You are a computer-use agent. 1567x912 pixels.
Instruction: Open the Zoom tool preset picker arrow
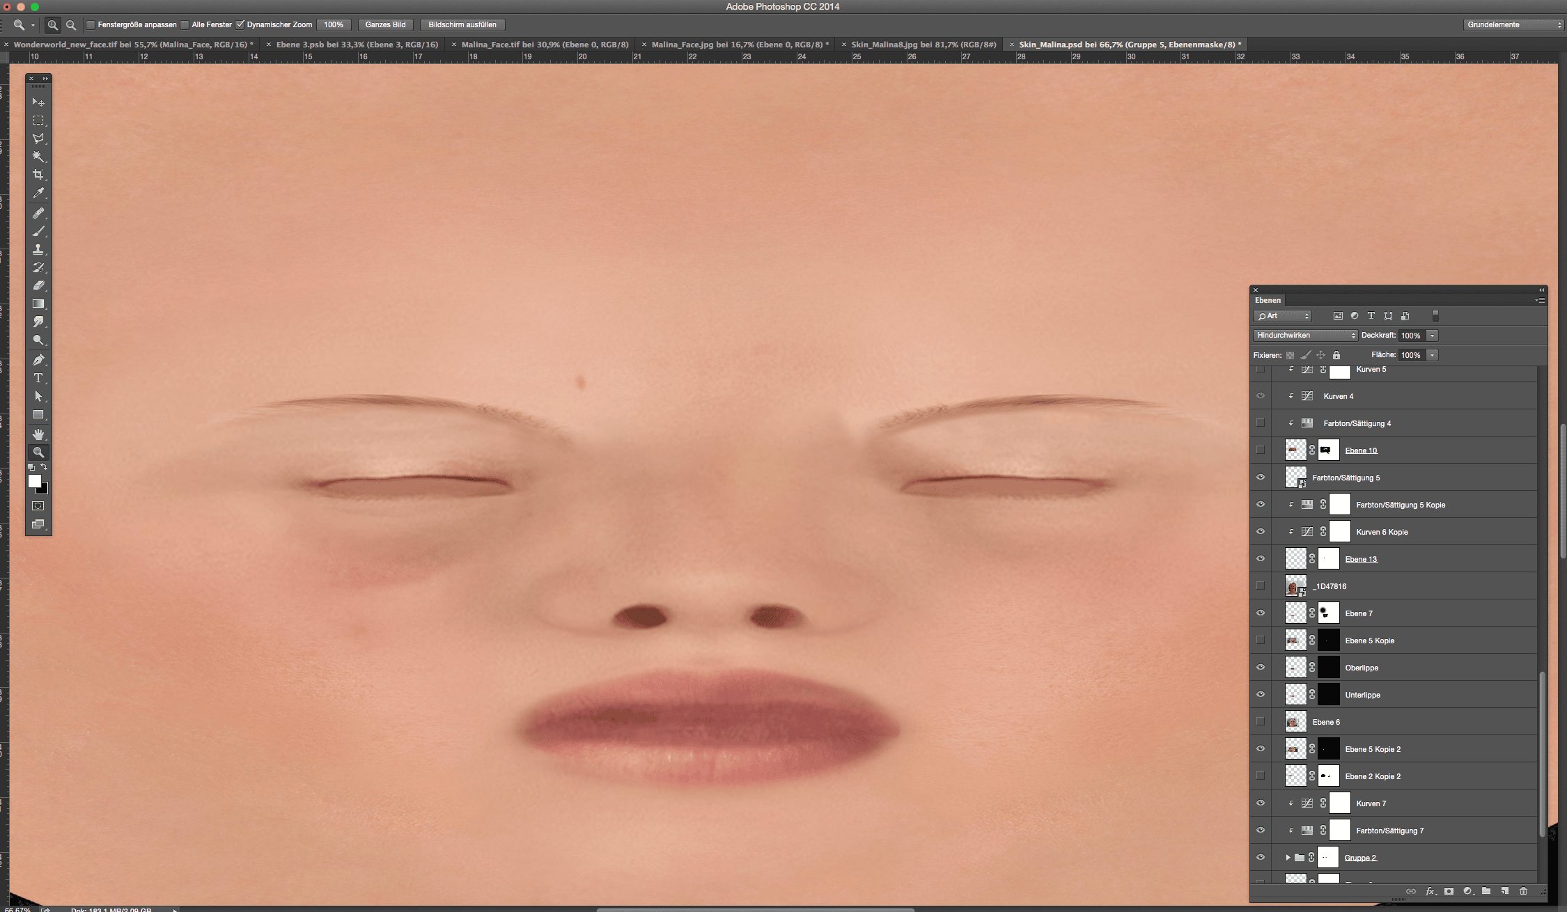coord(33,26)
